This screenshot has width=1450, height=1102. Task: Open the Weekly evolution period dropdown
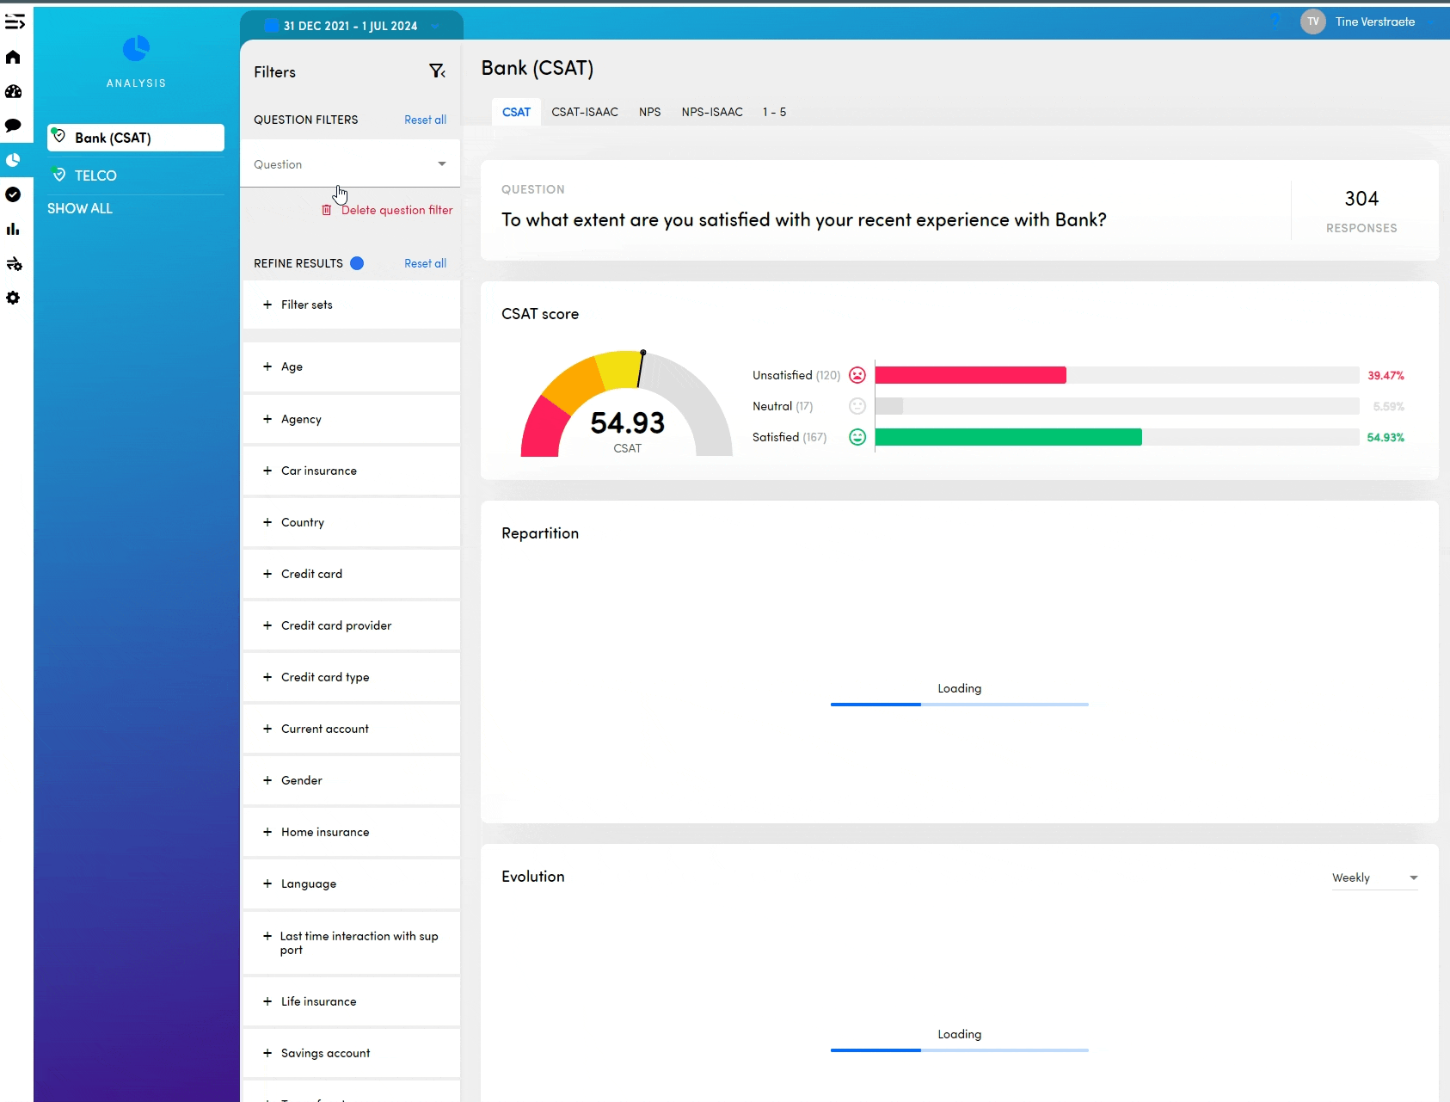[1373, 877]
